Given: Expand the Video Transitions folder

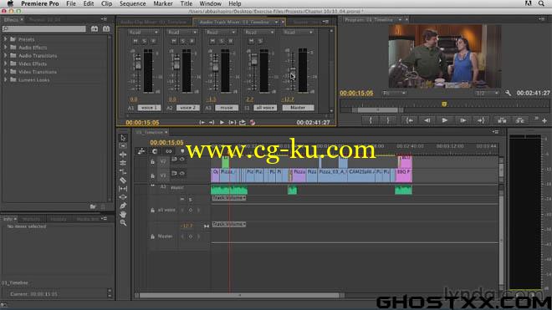Looking at the screenshot, I should tap(5, 71).
